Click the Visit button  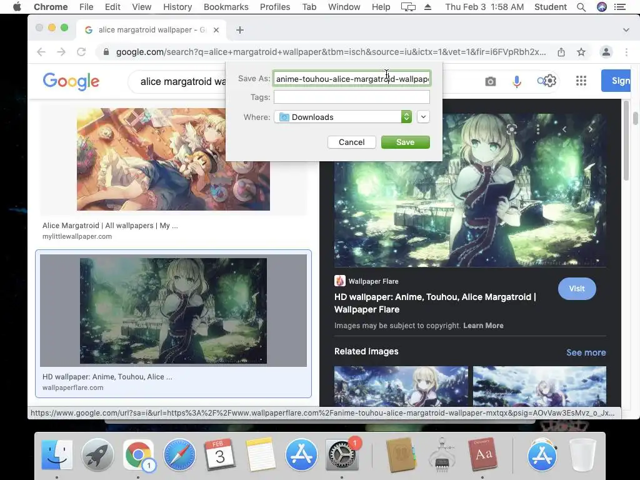pyautogui.click(x=577, y=289)
